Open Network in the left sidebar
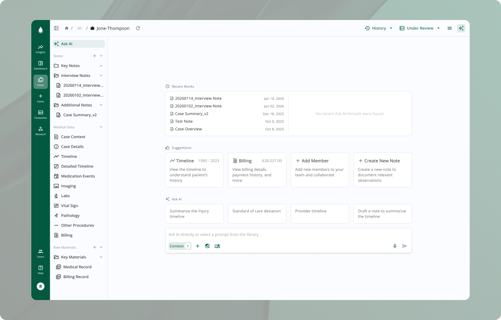Viewport: 501px width, 320px height. pyautogui.click(x=40, y=131)
